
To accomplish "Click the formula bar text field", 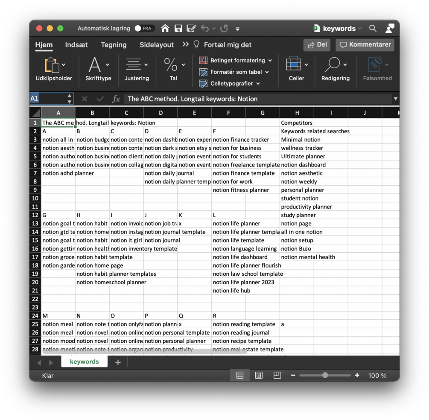I will [x=258, y=99].
